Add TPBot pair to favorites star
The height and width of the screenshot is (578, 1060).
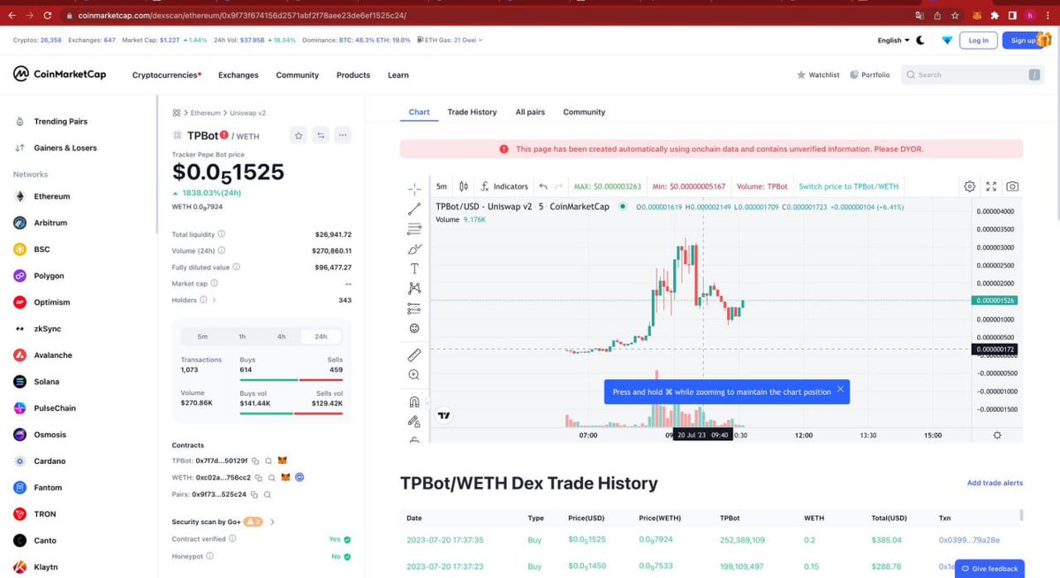(x=298, y=135)
